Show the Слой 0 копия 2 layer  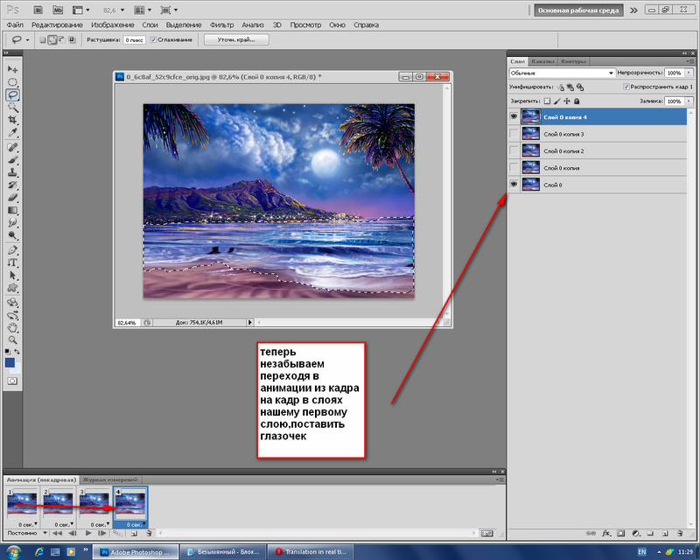pos(514,150)
